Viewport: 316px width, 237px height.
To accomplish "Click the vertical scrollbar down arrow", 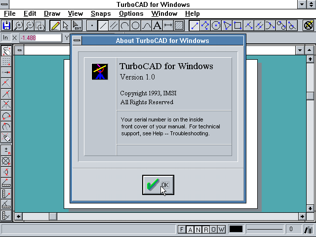I will click(310, 208).
